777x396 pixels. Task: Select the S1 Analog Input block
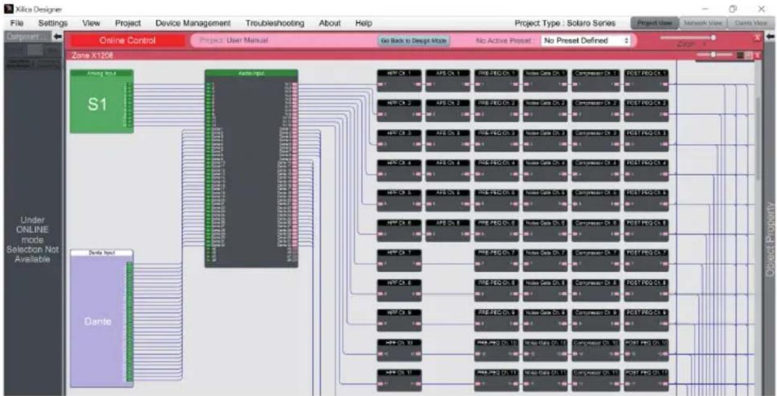pyautogui.click(x=101, y=102)
